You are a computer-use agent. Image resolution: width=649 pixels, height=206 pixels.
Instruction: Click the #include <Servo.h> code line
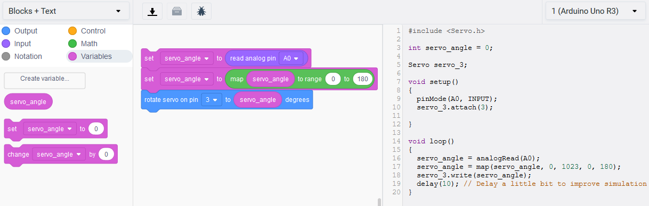(x=447, y=31)
